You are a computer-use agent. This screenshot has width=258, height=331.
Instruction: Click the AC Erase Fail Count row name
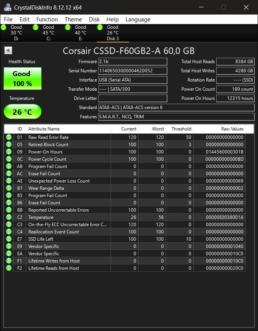tap(44, 173)
